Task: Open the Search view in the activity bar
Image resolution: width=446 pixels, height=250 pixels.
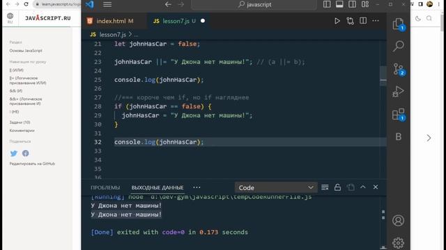Action: (x=398, y=46)
